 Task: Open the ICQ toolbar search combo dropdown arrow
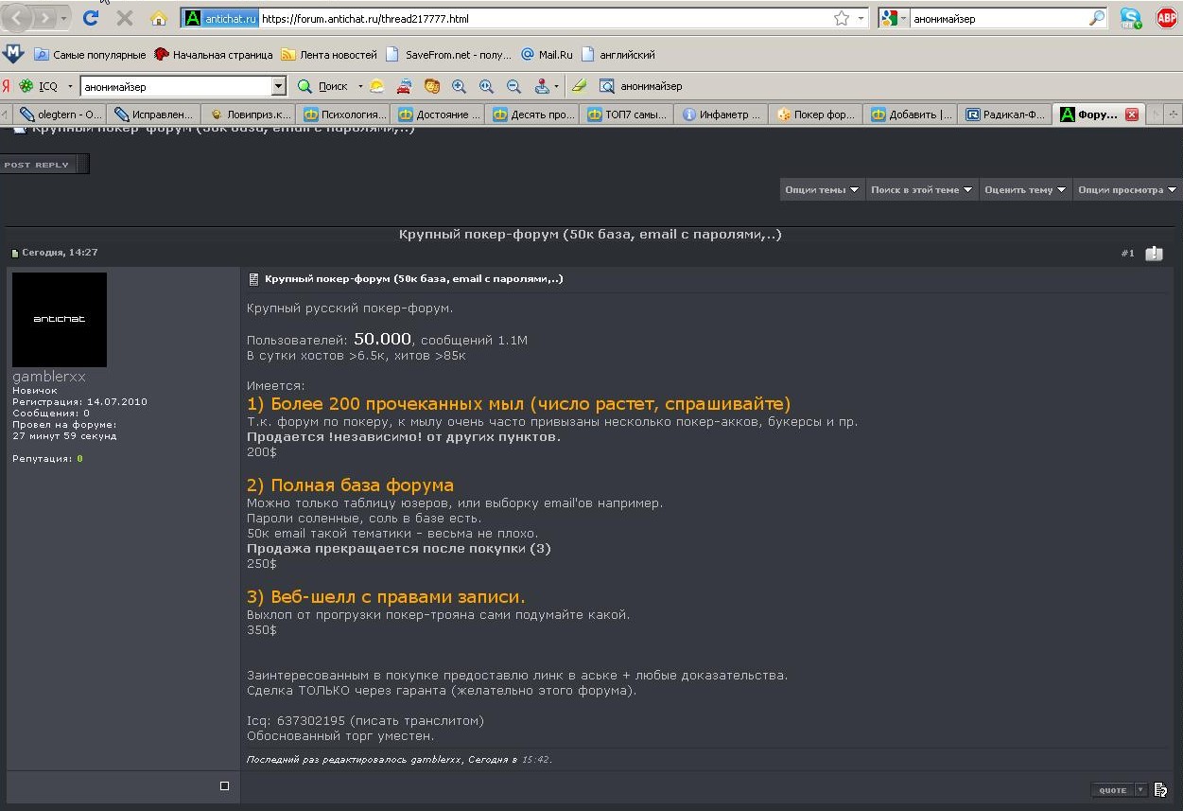[278, 86]
